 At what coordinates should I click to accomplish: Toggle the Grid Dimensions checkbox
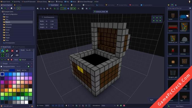[42, 17]
